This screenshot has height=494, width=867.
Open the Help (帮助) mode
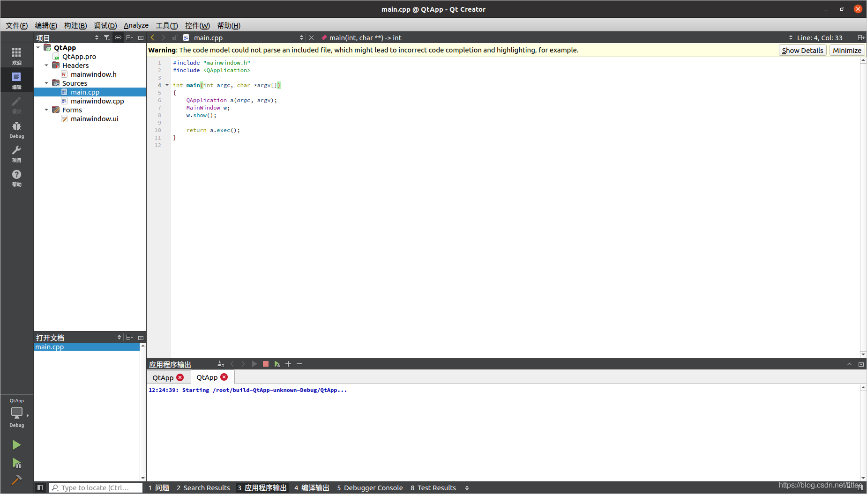point(16,178)
